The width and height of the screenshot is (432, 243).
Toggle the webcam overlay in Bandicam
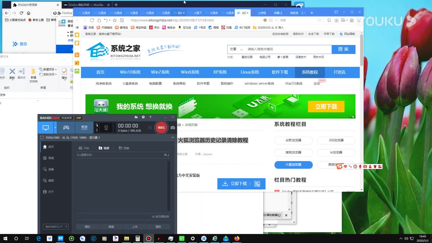107,127
